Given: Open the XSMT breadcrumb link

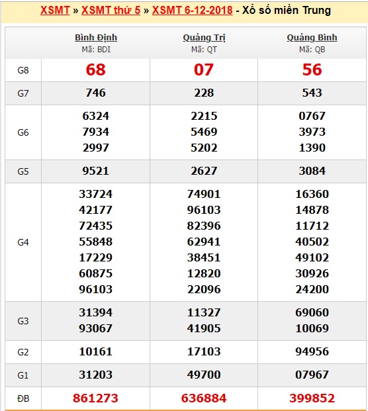Looking at the screenshot, I should (x=55, y=10).
